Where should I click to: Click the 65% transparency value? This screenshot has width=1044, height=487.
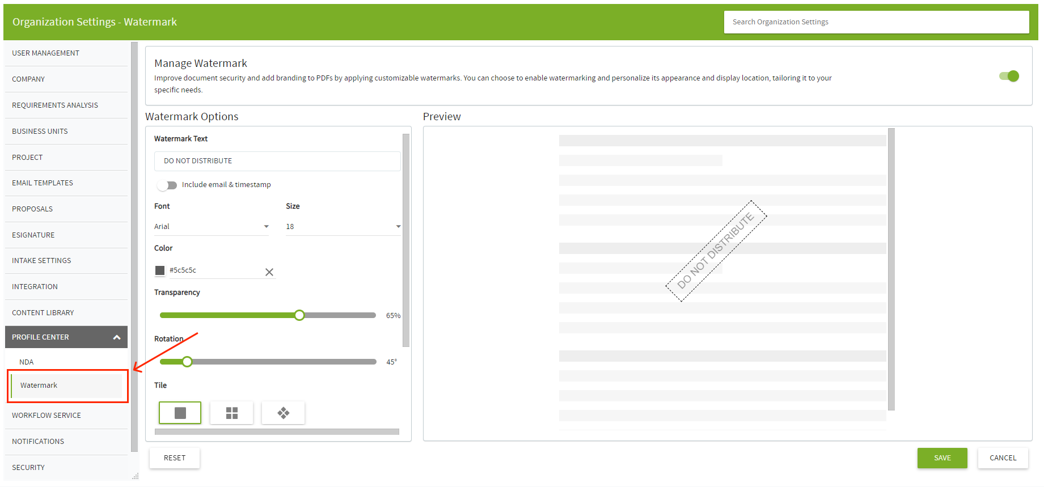click(x=393, y=316)
